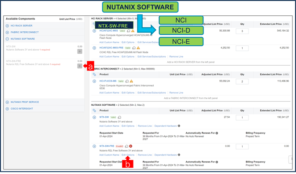Click the 55,092.24 adjusted price value

[225, 81]
